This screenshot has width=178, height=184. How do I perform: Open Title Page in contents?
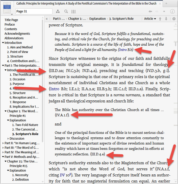tap(11, 20)
